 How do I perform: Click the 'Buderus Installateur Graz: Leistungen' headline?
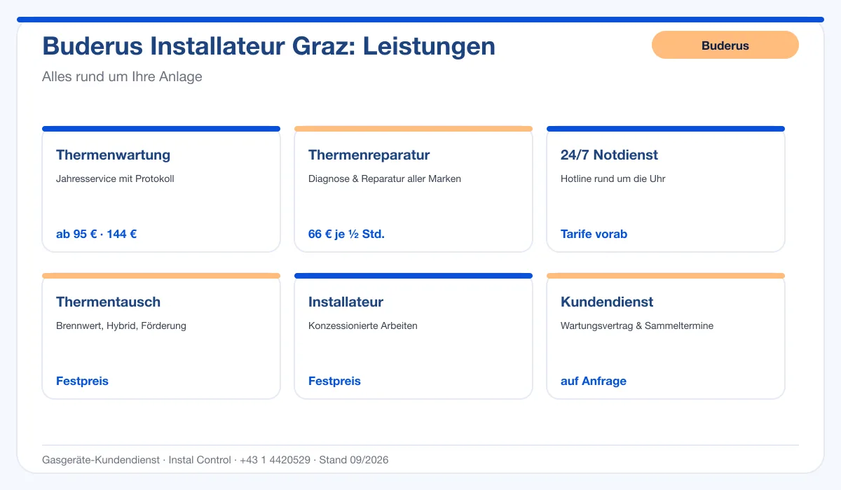click(x=269, y=46)
